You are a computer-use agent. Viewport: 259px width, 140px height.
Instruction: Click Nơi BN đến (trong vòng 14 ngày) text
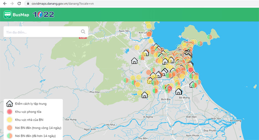pyautogui.click(x=38, y=128)
